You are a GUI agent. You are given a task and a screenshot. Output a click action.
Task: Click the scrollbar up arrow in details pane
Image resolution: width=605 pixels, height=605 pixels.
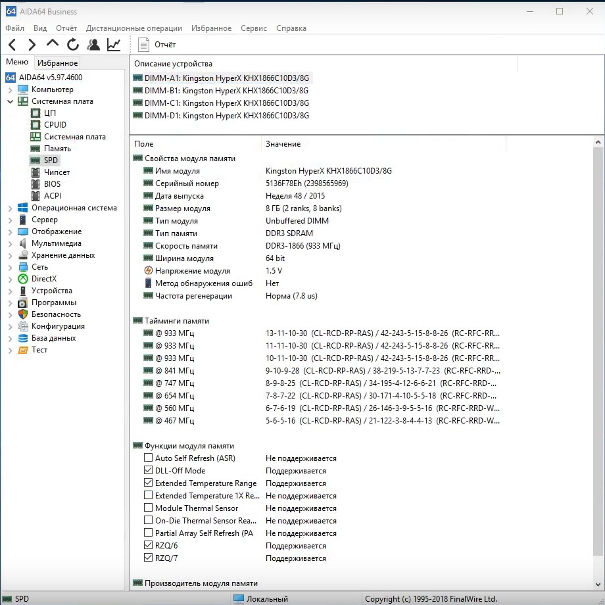[598, 142]
